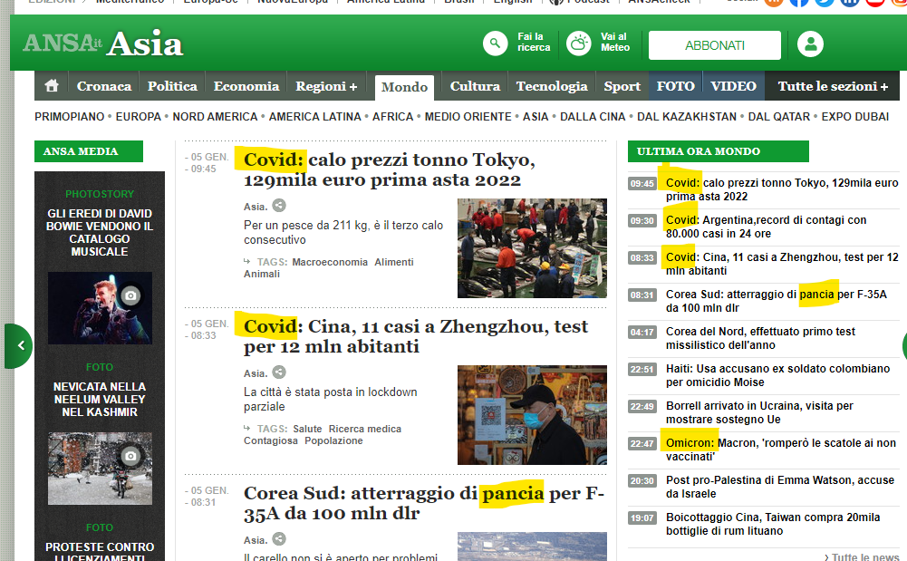Open Ultima Ora item about Argentina record contagi
Screen dimensions: 907x561
tap(766, 227)
